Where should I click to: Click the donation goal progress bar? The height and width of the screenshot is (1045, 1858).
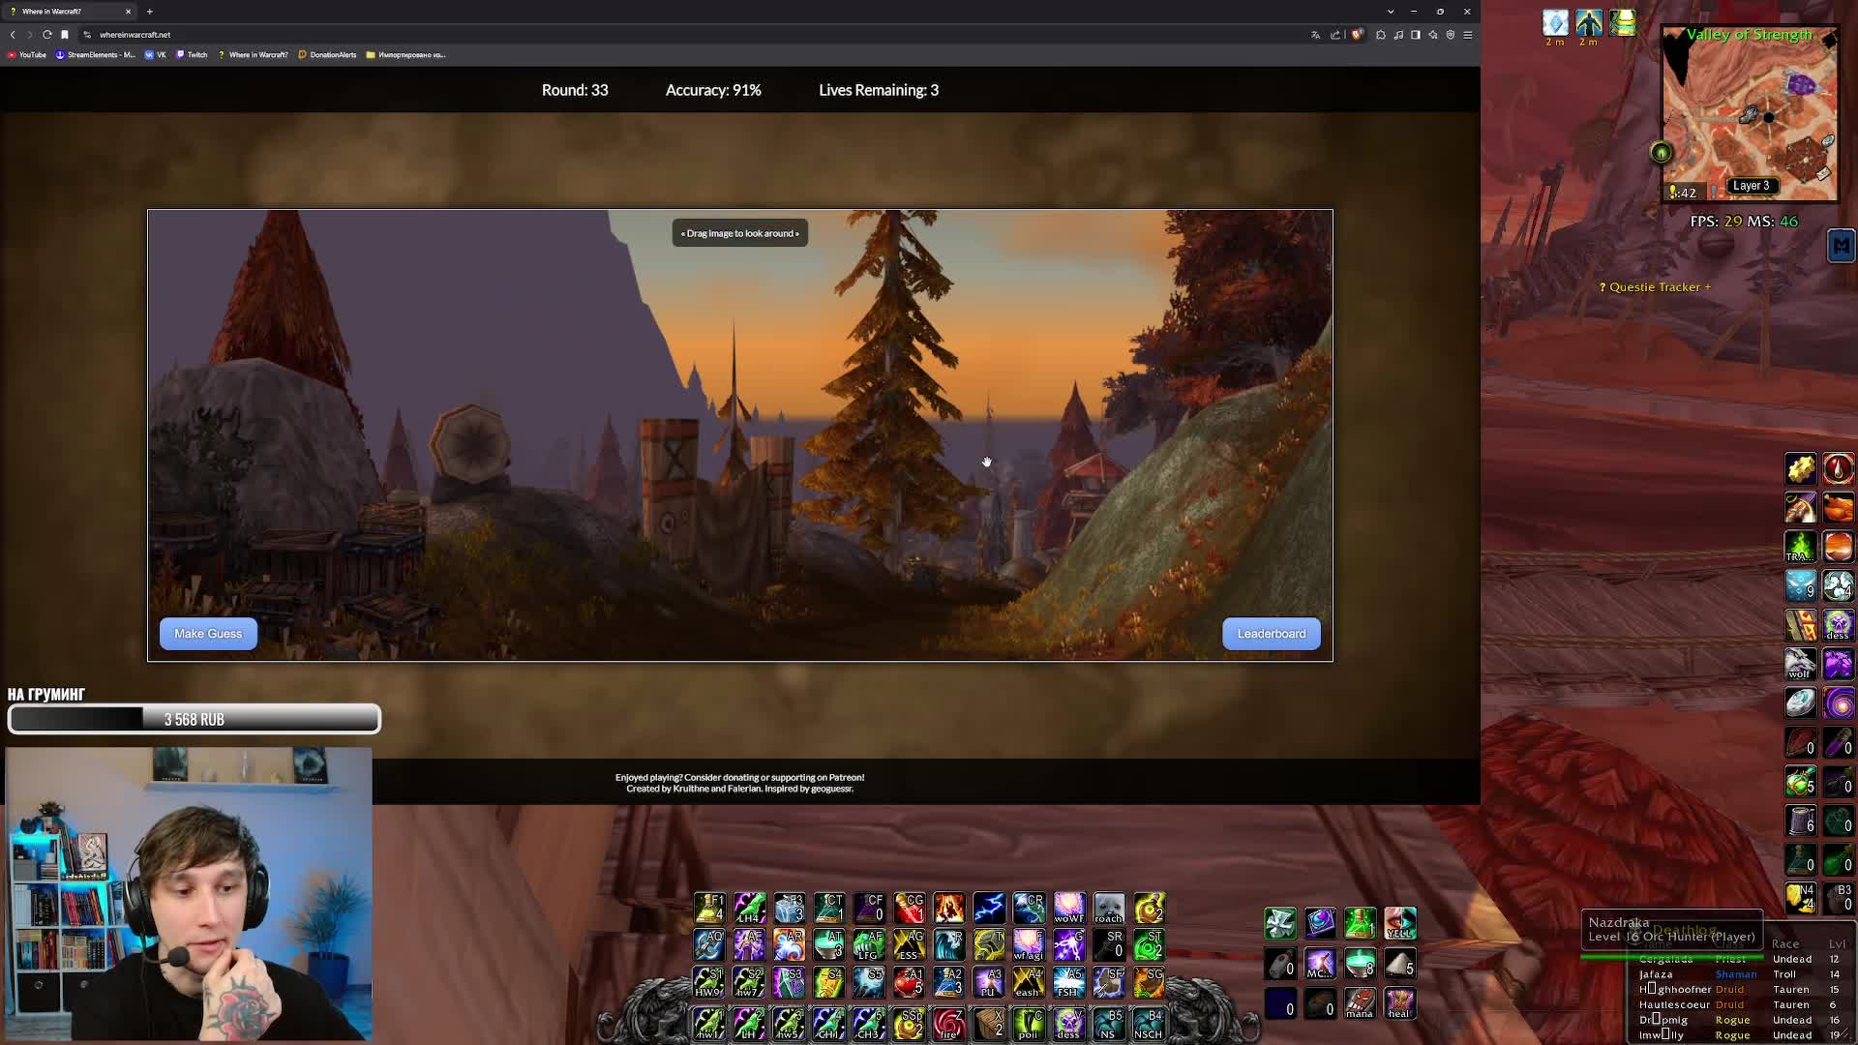pyautogui.click(x=194, y=719)
